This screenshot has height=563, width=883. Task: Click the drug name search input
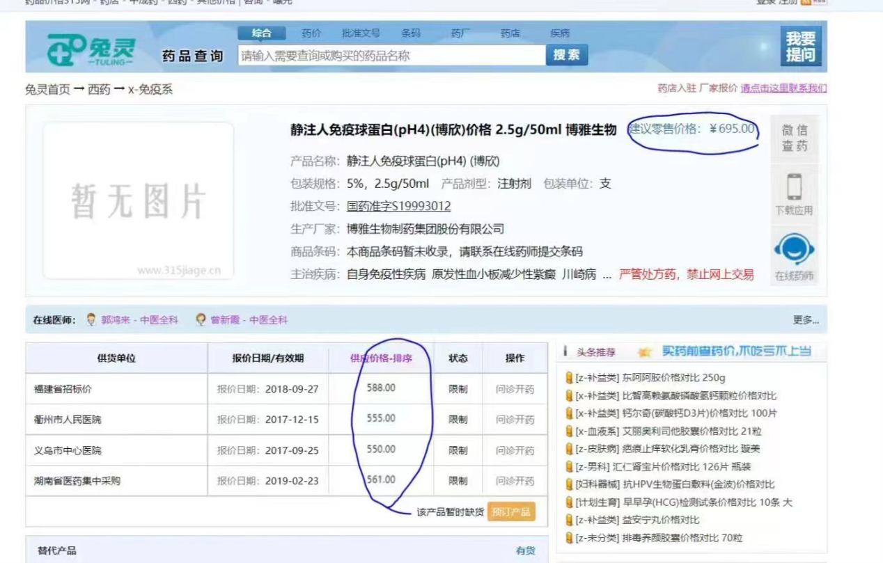point(391,55)
